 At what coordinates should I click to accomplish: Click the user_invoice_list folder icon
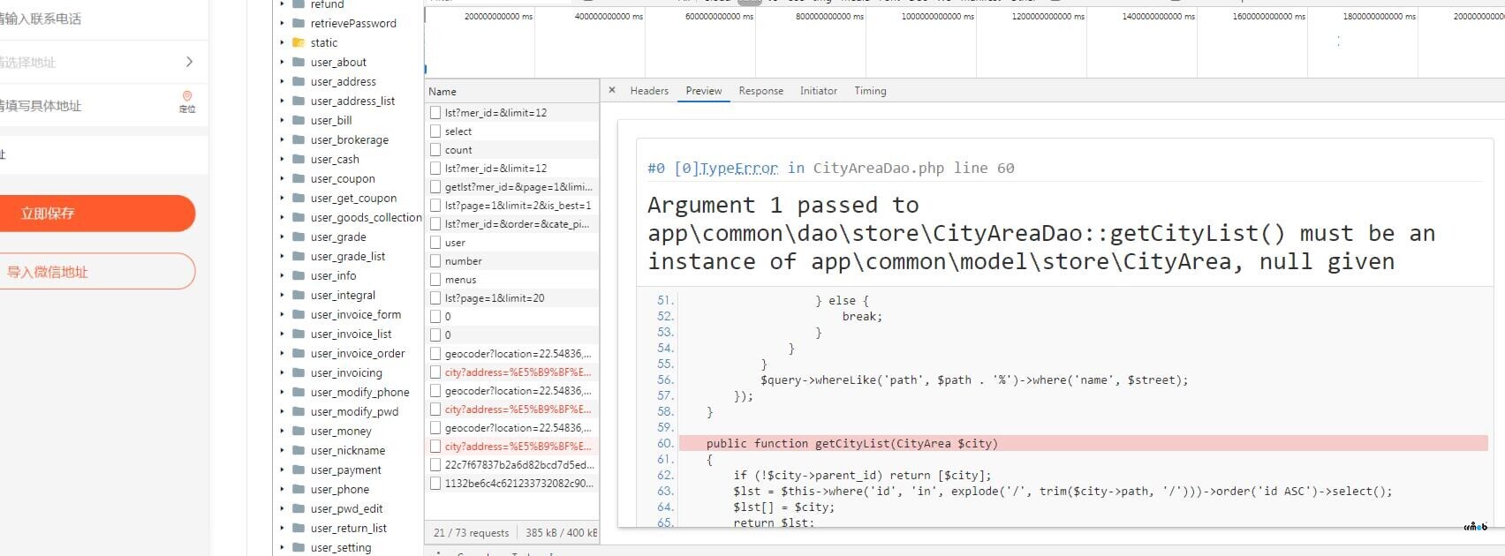pos(299,334)
